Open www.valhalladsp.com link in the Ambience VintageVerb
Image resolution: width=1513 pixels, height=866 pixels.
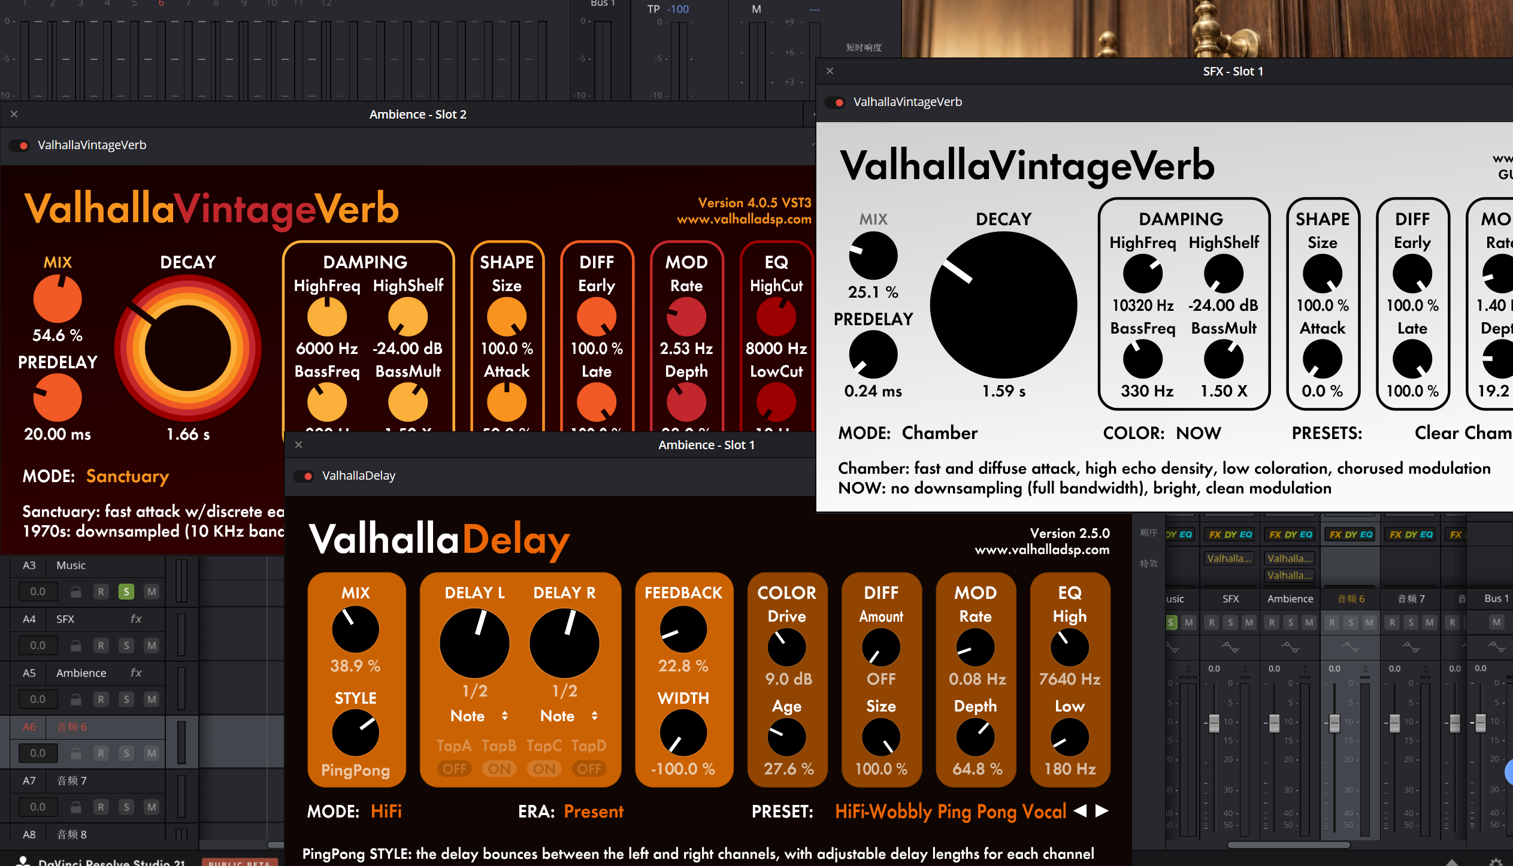pos(744,219)
